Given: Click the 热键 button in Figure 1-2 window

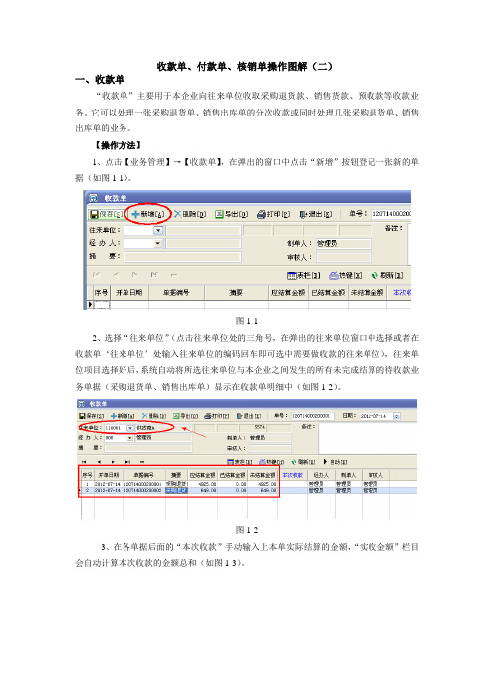Looking at the screenshot, I should 272,462.
